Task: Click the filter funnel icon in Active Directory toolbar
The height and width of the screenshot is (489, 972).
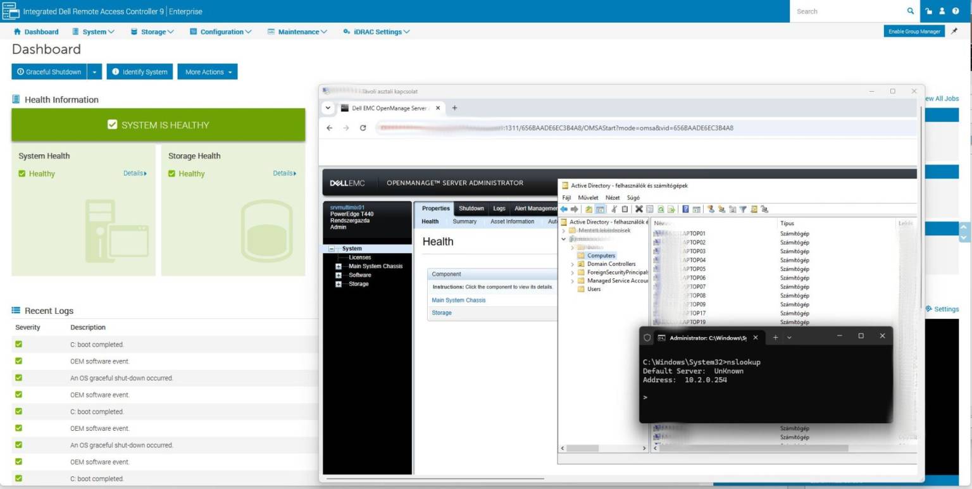Action: click(744, 209)
